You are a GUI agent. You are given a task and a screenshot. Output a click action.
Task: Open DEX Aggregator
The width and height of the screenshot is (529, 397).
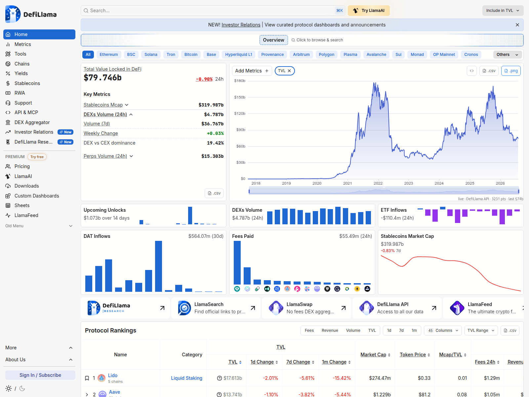(x=39, y=122)
